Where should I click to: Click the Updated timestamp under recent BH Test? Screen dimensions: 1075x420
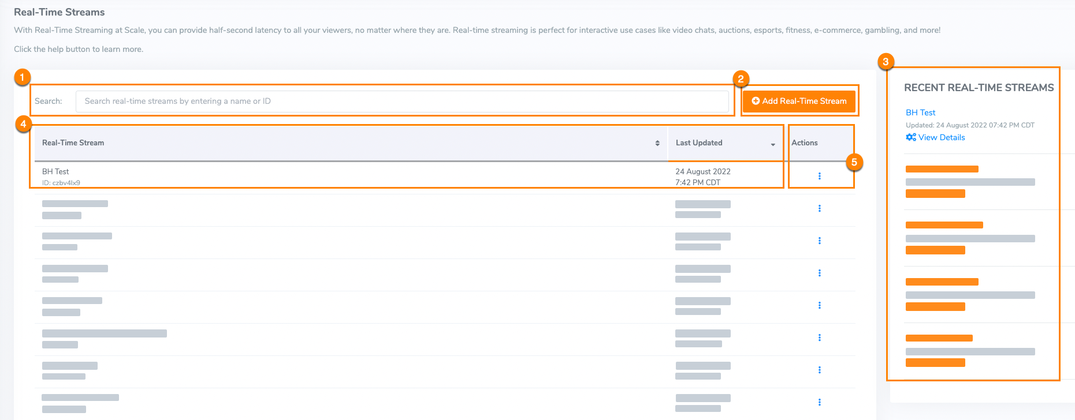pyautogui.click(x=970, y=125)
